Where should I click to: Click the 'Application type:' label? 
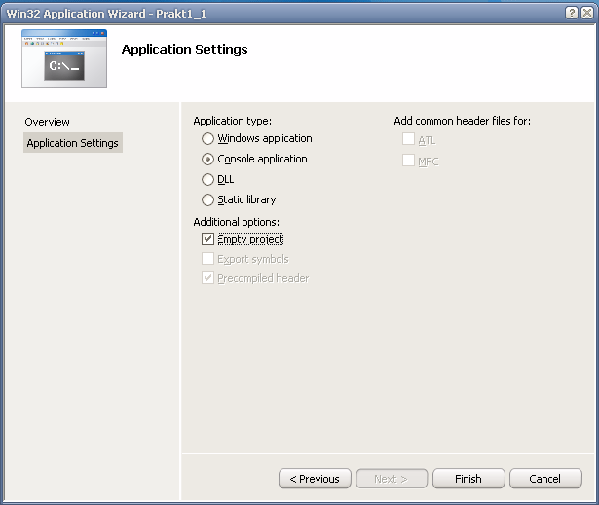pos(232,121)
